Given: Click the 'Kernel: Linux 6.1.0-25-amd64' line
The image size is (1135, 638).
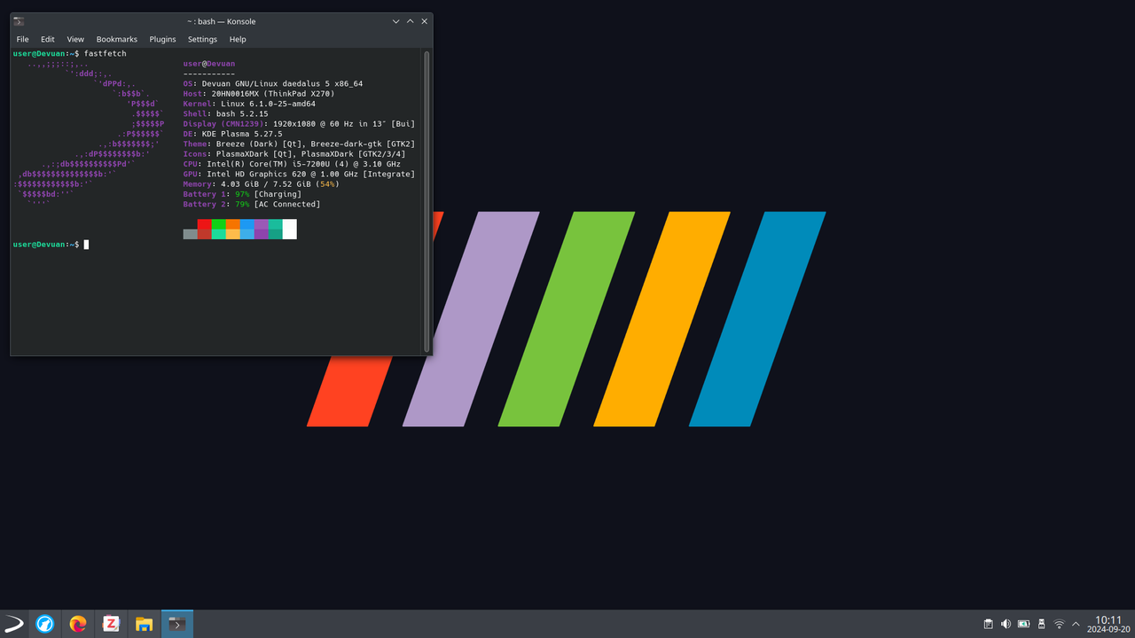Looking at the screenshot, I should click(249, 104).
